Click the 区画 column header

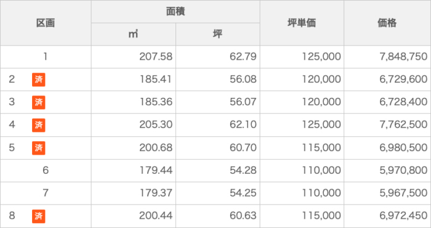[x=46, y=23]
